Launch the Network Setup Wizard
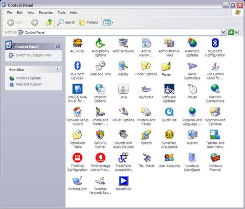The width and height of the screenshot is (245, 209). [x=77, y=116]
